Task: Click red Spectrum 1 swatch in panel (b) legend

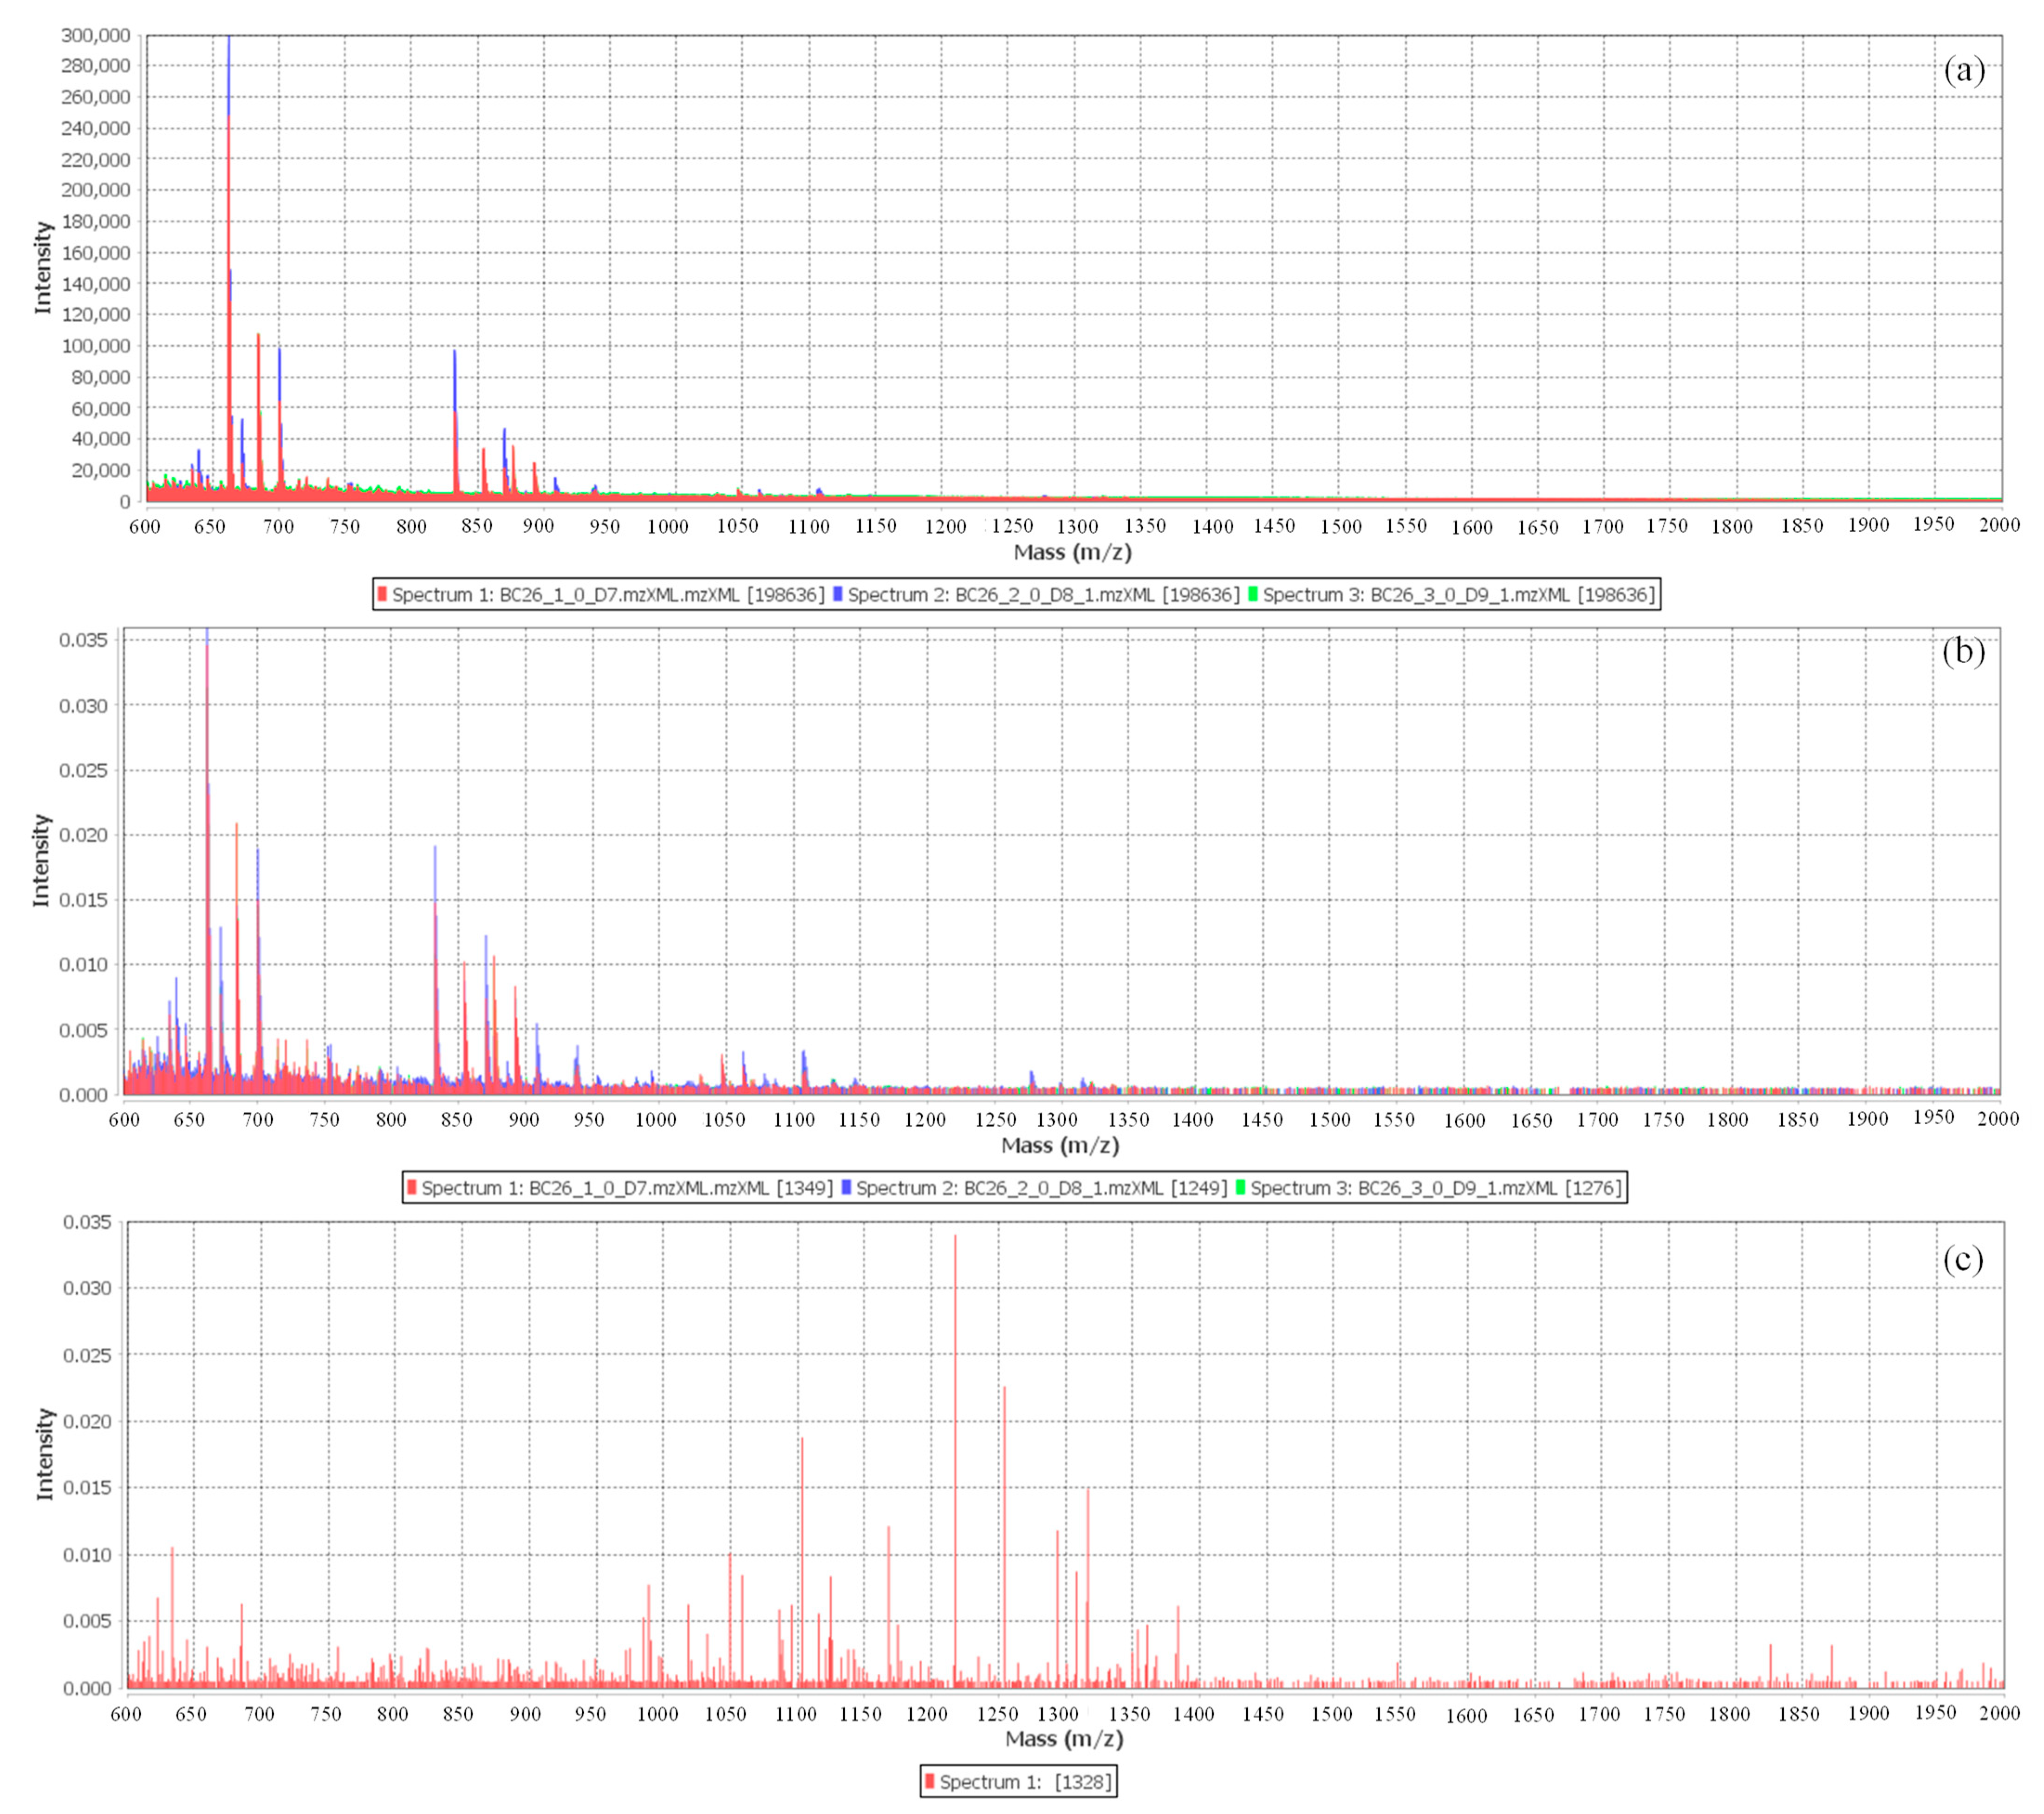Action: 411,1187
